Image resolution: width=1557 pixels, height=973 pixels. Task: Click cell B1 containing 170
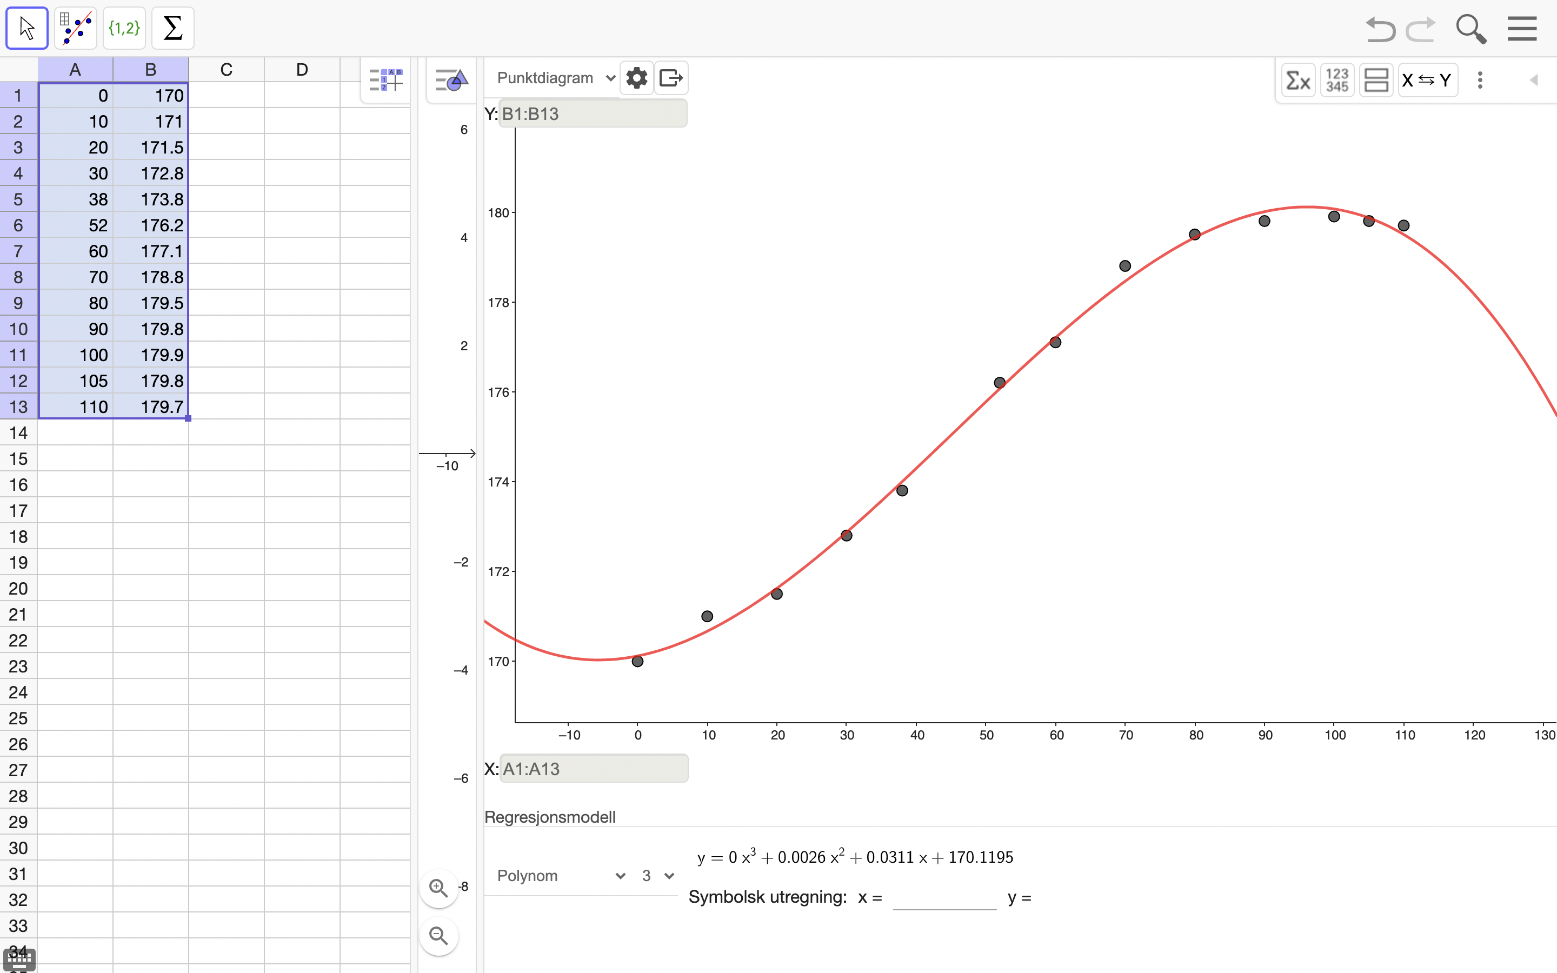point(150,95)
